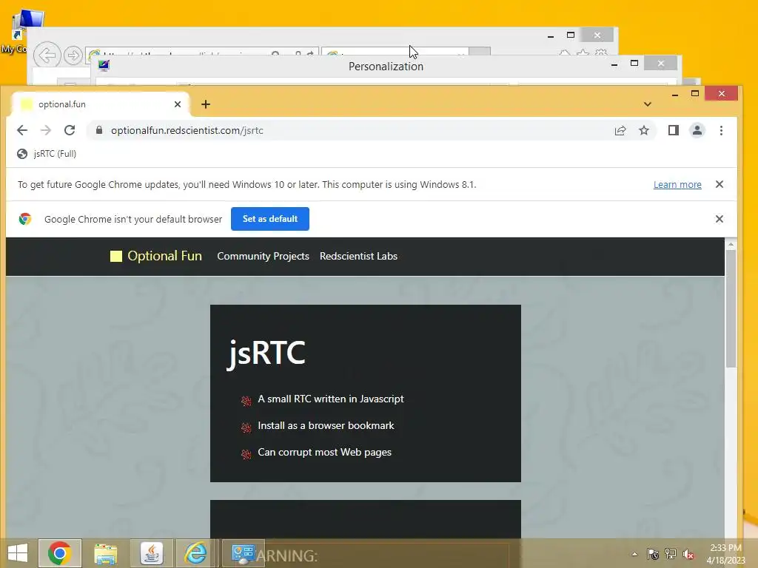This screenshot has width=758, height=568.
Task: Open the jsRTC (Full) bookmark
Action: (x=47, y=154)
